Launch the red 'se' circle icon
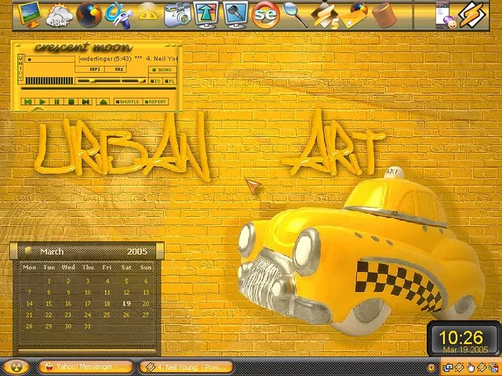 265,15
